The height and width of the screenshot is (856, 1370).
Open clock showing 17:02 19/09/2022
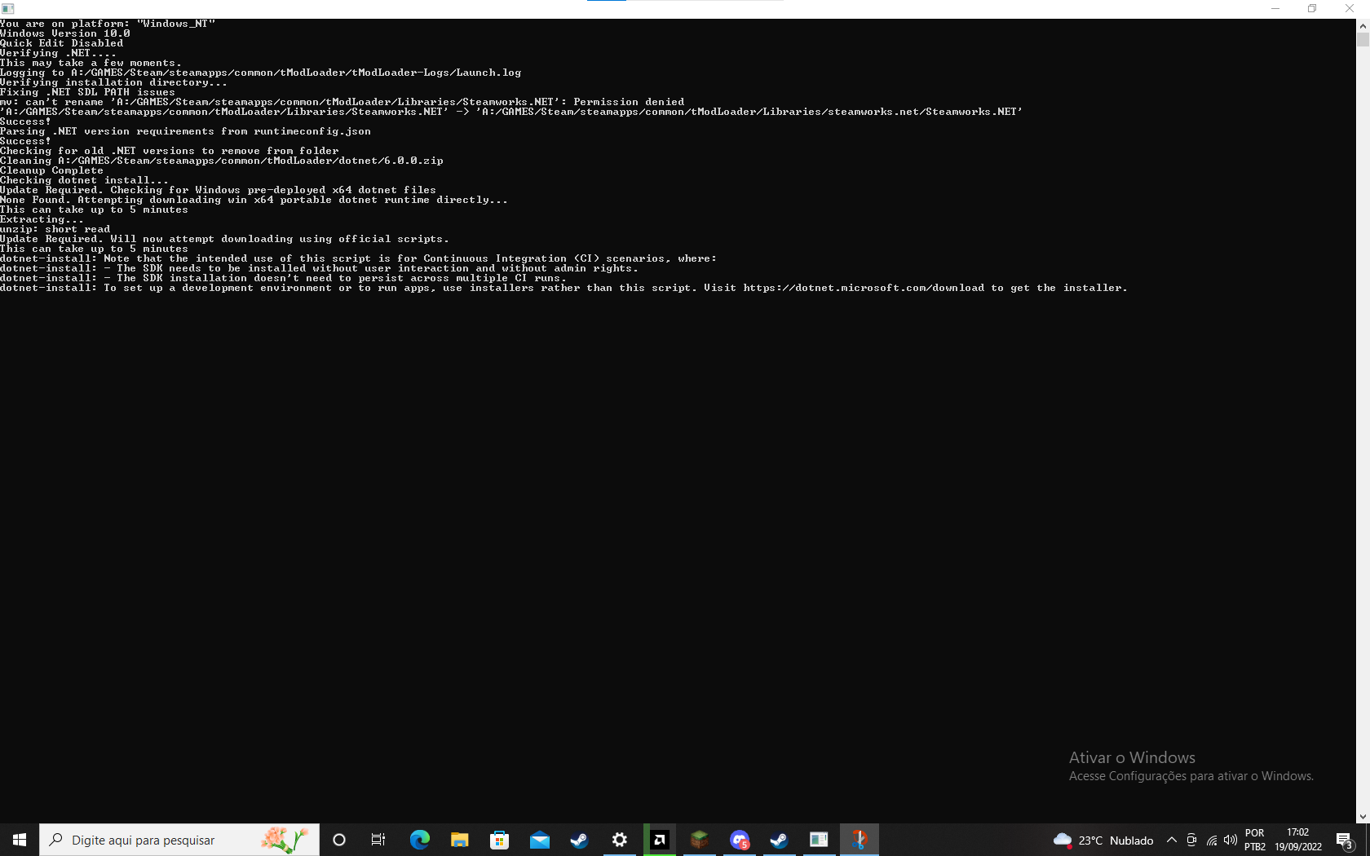[1298, 840]
